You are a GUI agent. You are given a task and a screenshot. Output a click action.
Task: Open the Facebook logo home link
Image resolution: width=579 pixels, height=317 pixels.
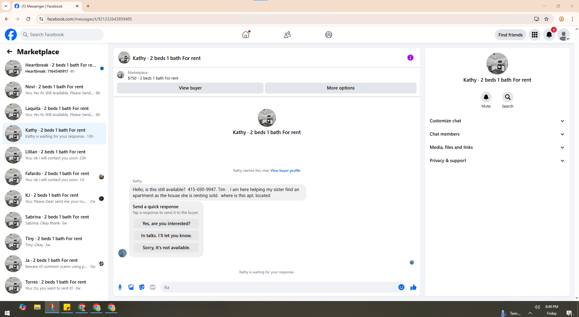[11, 35]
